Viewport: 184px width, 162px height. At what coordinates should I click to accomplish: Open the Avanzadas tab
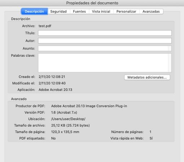coord(151,12)
